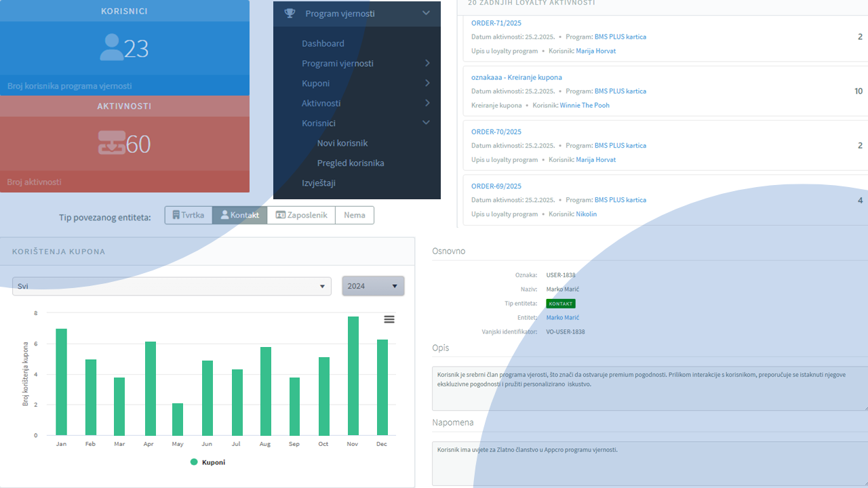Click the 60 activities count
This screenshot has width=868, height=488.
(x=138, y=144)
